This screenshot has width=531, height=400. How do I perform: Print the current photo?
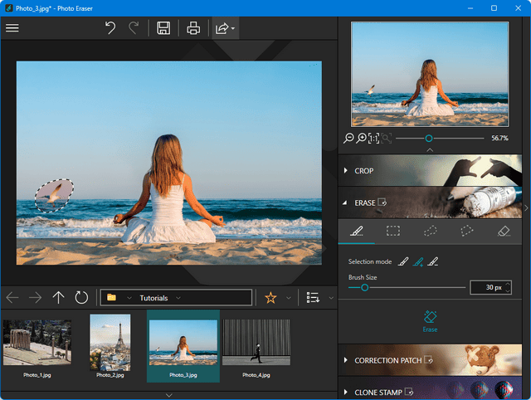193,28
